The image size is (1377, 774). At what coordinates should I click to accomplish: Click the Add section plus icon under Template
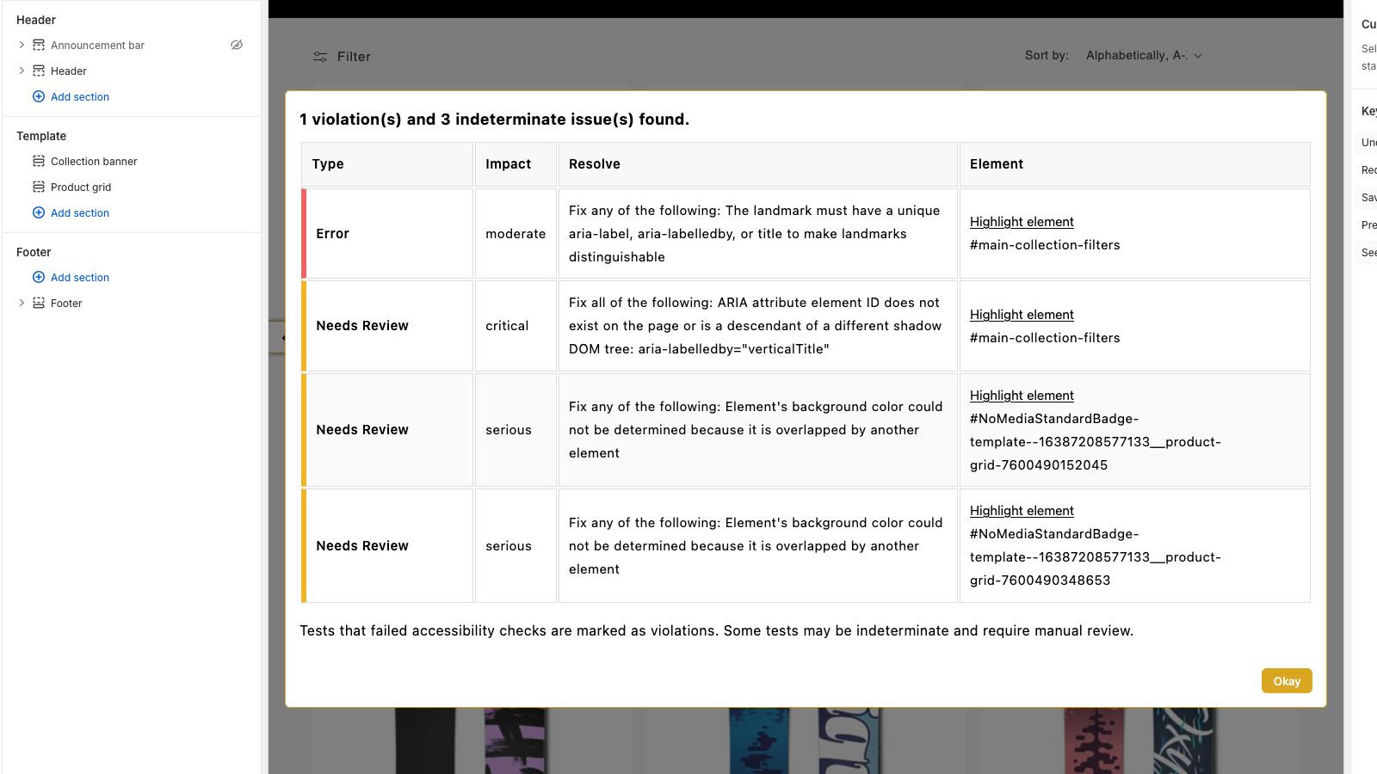pos(39,212)
